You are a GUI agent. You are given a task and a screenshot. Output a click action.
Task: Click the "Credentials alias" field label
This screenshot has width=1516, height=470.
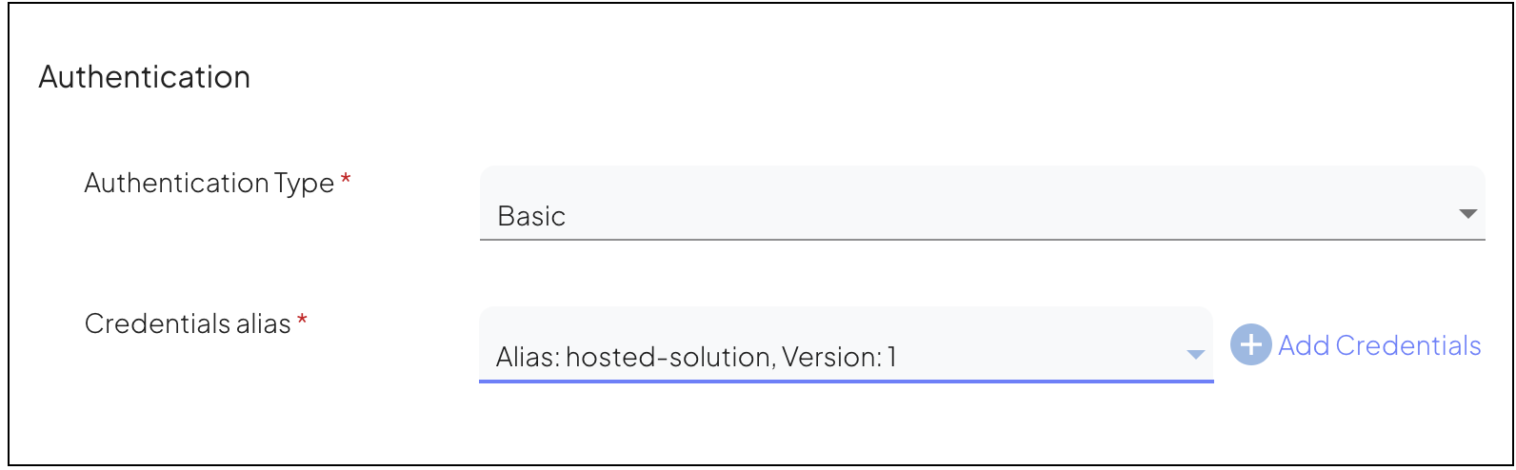188,323
